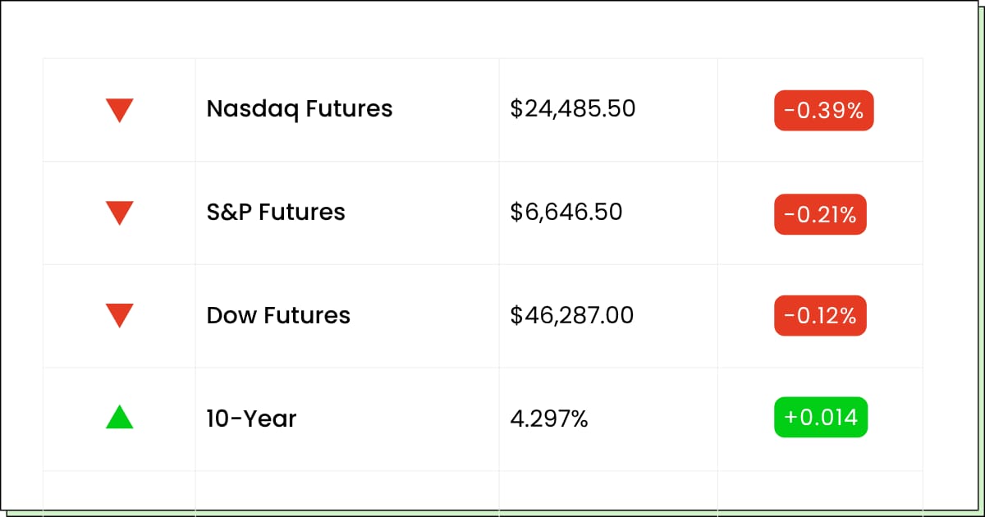
Task: Open the Nasdaq Futures label
Action: [300, 108]
